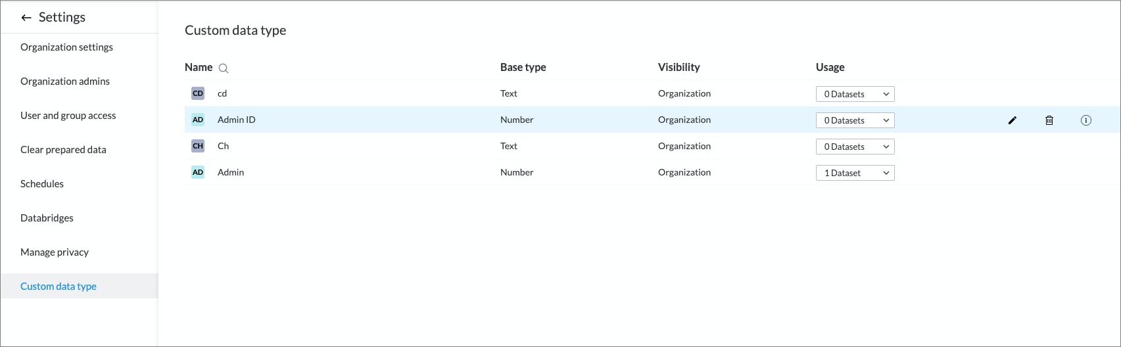Click the CD badge icon
The height and width of the screenshot is (347, 1121).
tap(198, 93)
